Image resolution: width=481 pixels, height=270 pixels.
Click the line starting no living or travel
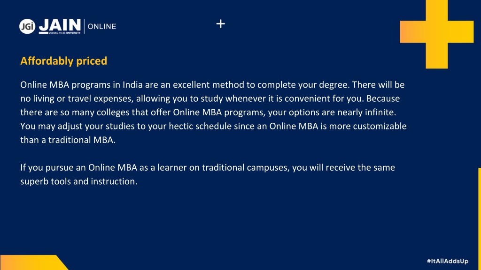(x=210, y=98)
